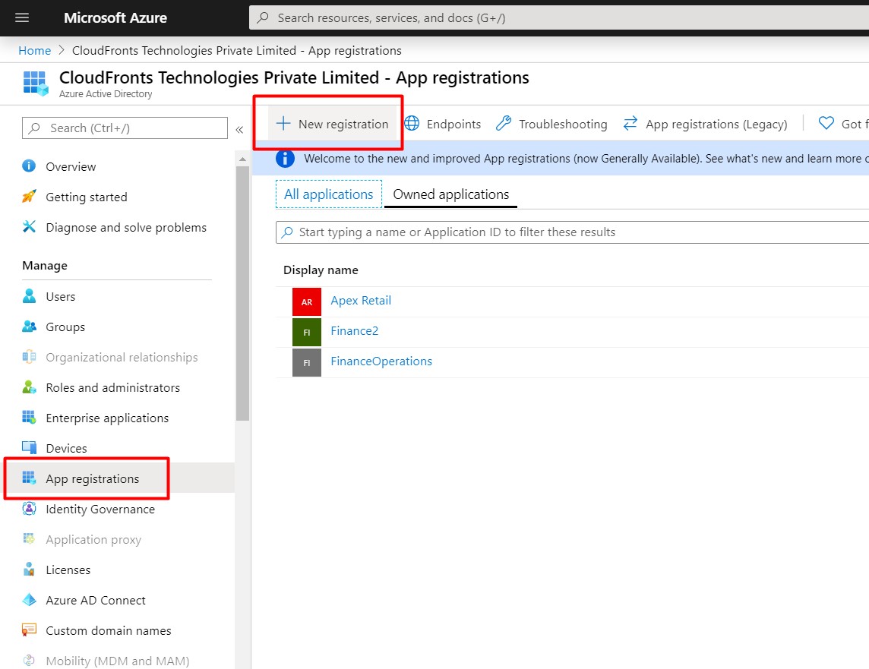This screenshot has height=669, width=869.
Task: Click the Organizational relationships icon
Action: (x=29, y=357)
